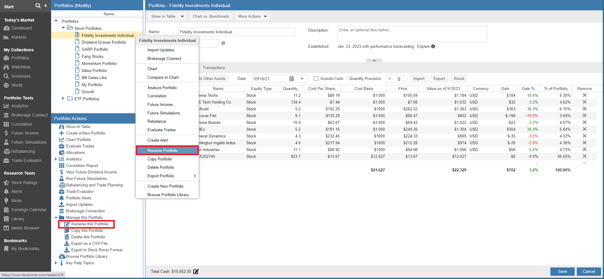
Task: Choose Delete Portfolio from the context menu
Action: [167, 167]
